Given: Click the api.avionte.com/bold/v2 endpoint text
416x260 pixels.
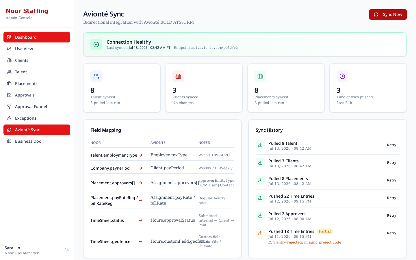Looking at the screenshot, I should (215, 48).
